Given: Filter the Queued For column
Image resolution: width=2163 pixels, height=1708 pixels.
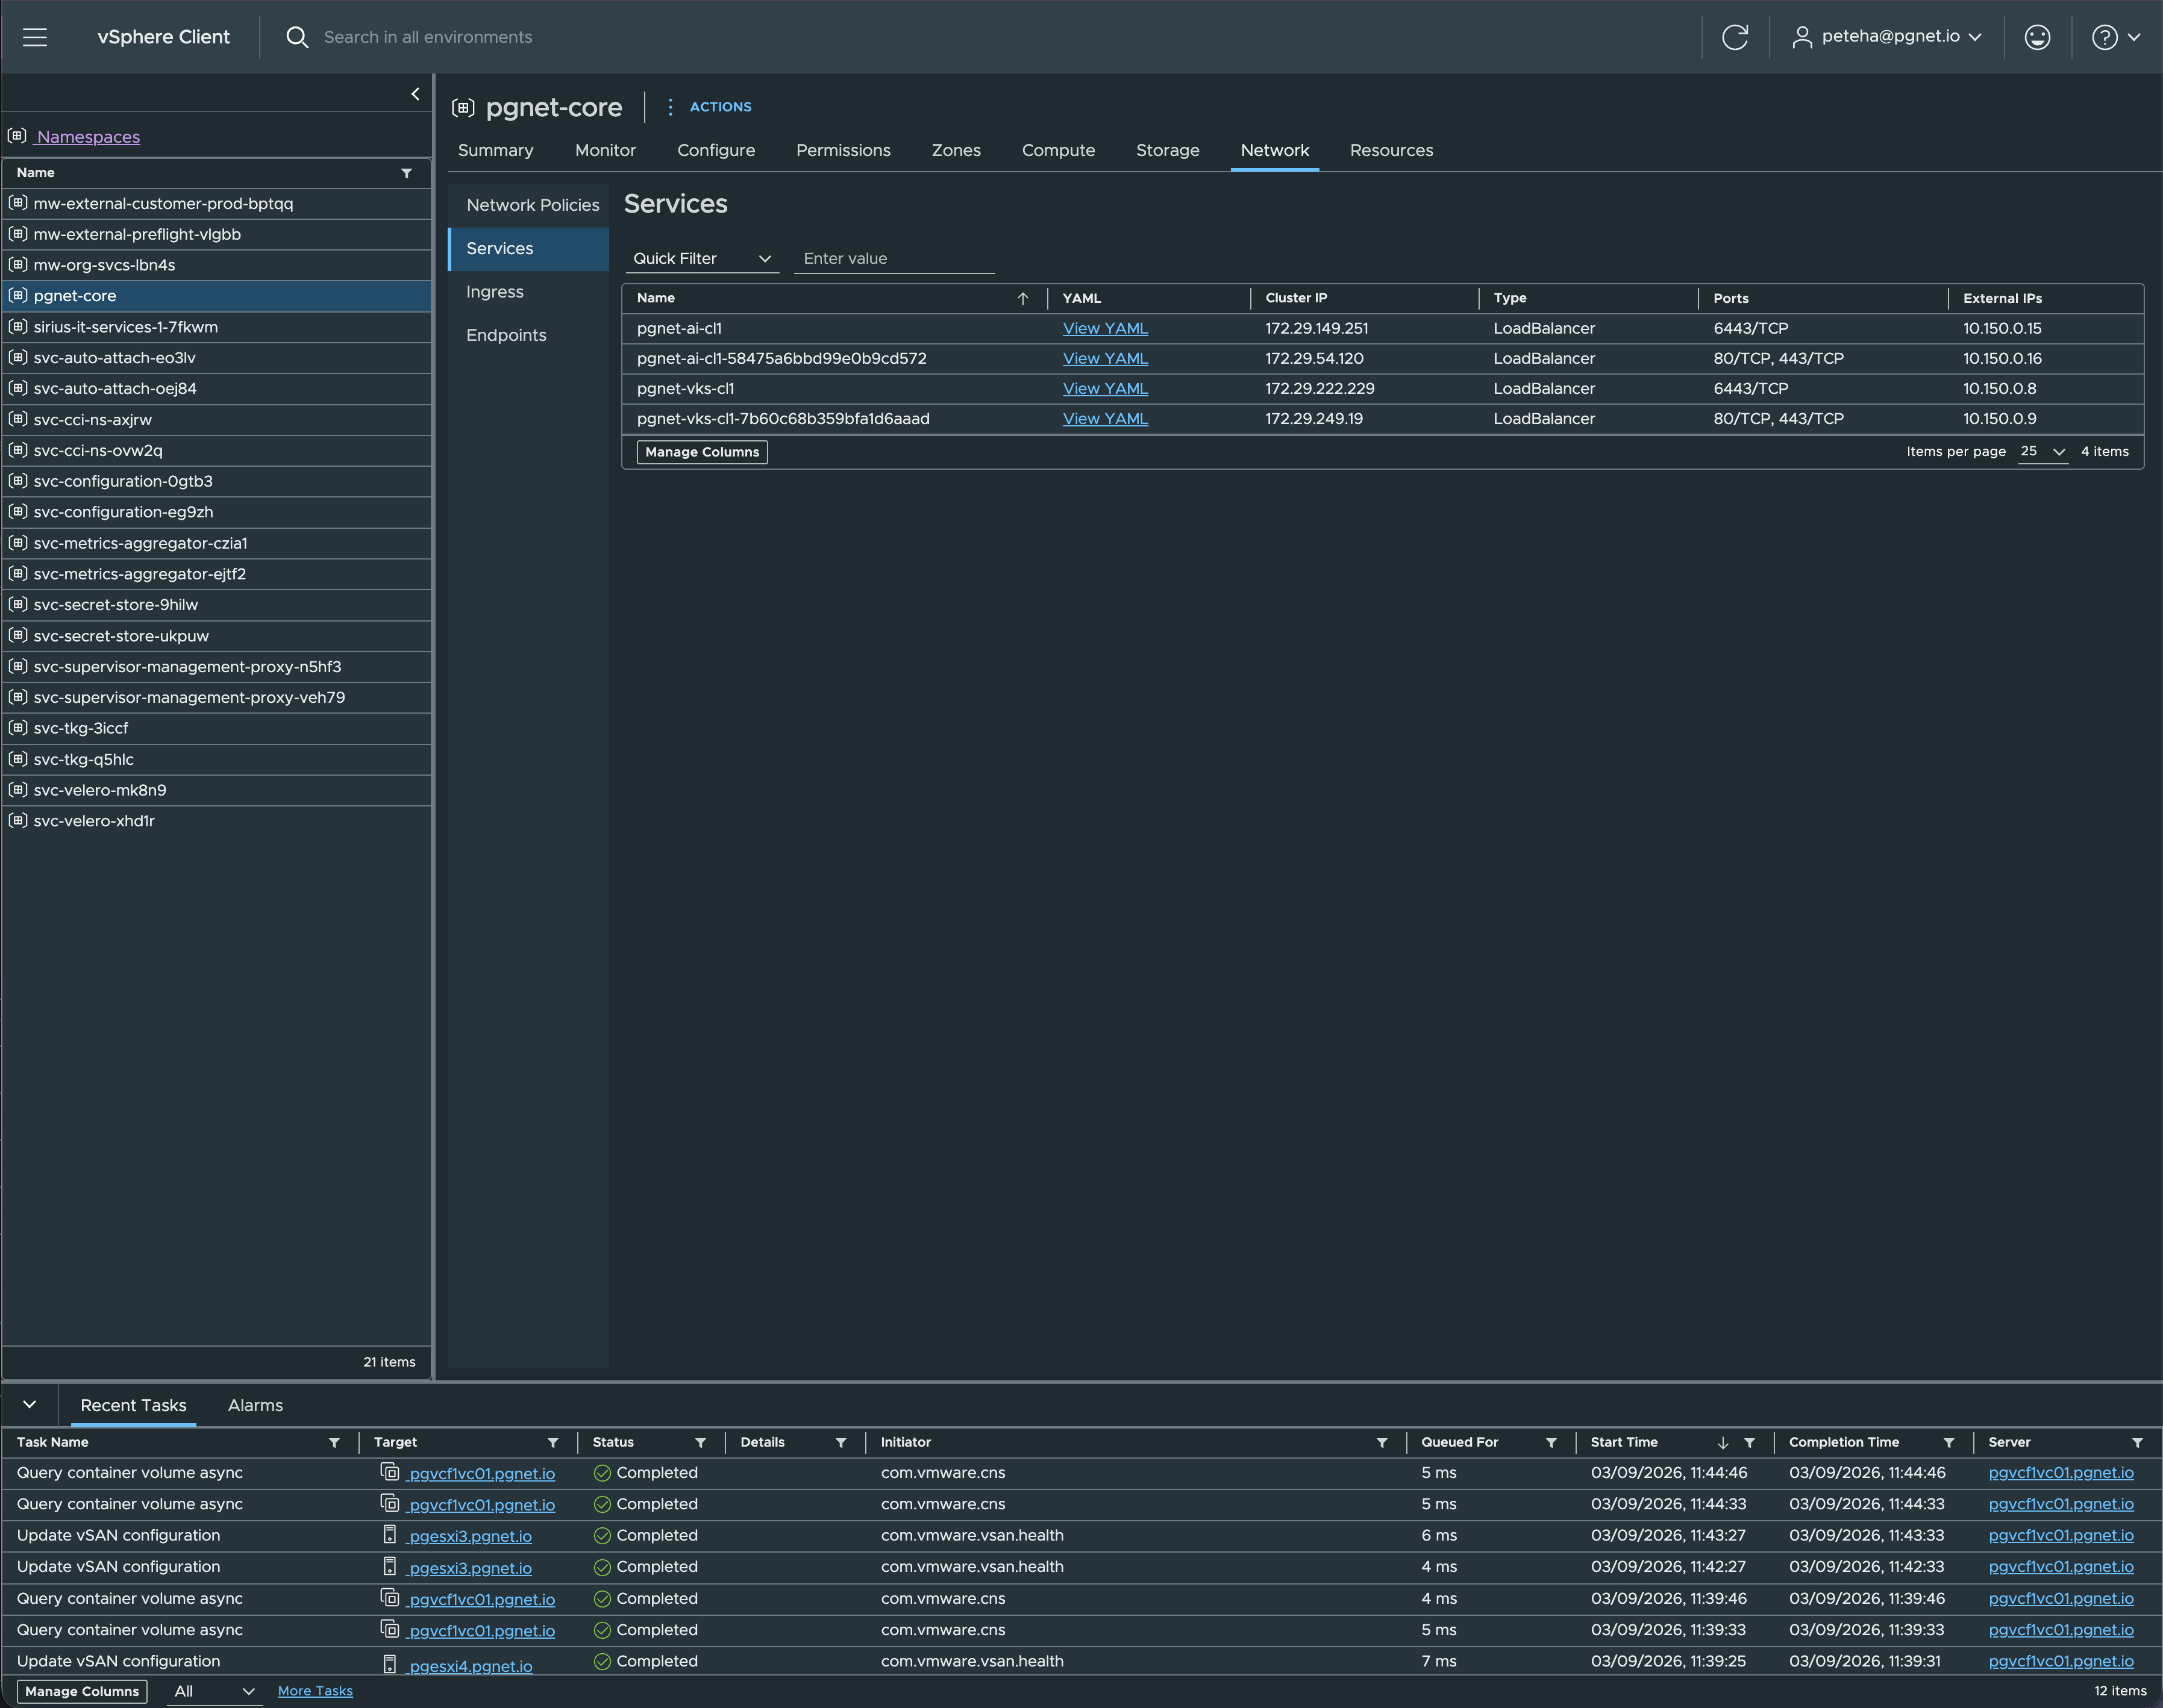Looking at the screenshot, I should click(x=1551, y=1442).
